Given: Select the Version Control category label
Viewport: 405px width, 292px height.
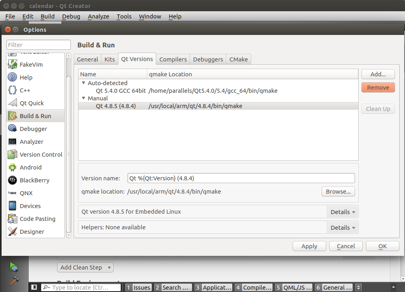Looking at the screenshot, I should pos(41,154).
